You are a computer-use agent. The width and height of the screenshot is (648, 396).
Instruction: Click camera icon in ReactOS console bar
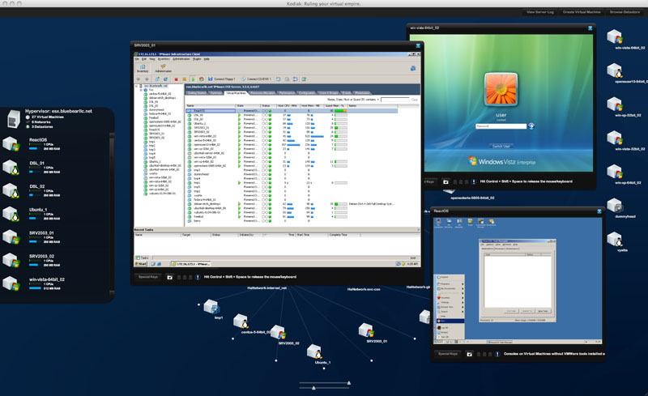click(470, 354)
